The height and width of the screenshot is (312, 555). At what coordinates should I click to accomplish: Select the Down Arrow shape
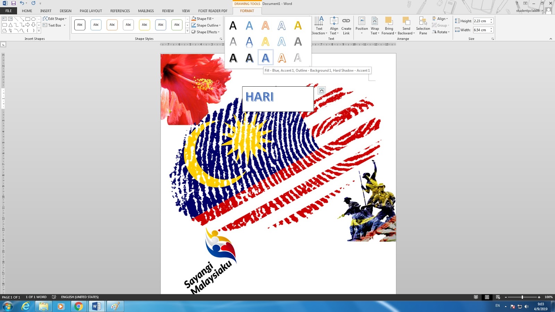pyautogui.click(x=33, y=25)
